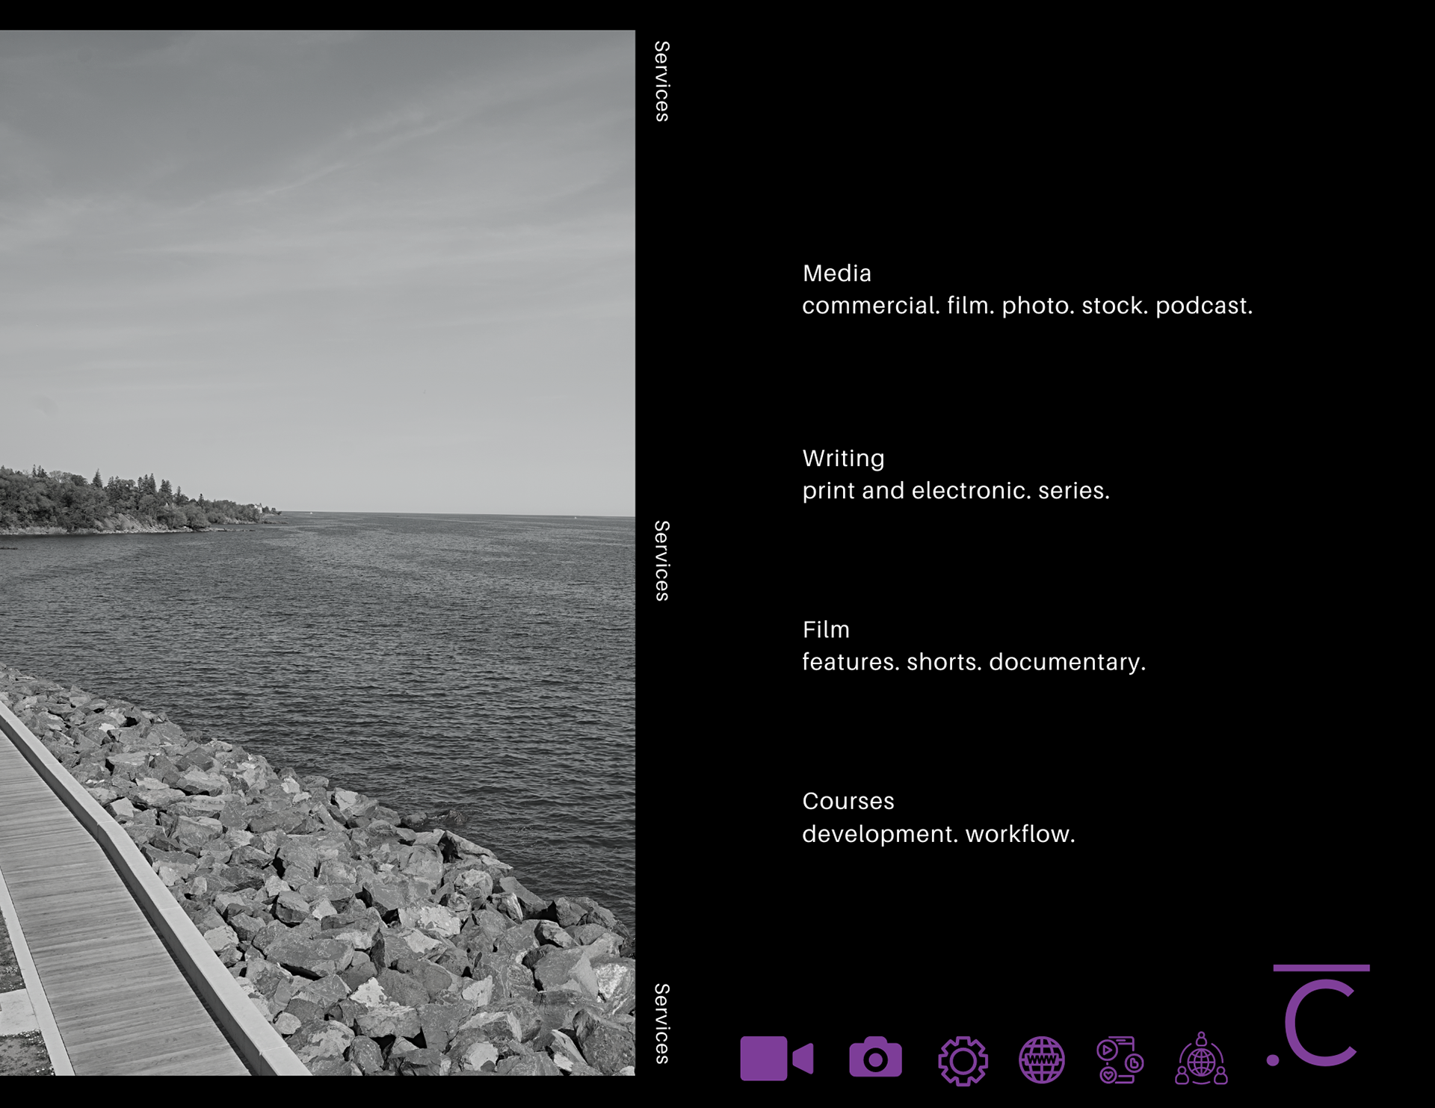Screen dimensions: 1435x1108
Task: Click the middle vertical Services label
Action: point(661,560)
